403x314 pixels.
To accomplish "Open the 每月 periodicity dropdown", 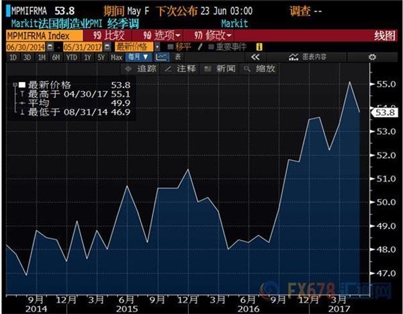I will [x=138, y=57].
